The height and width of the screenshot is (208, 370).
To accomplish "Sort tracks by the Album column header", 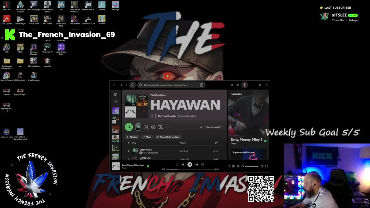I will tap(183, 143).
